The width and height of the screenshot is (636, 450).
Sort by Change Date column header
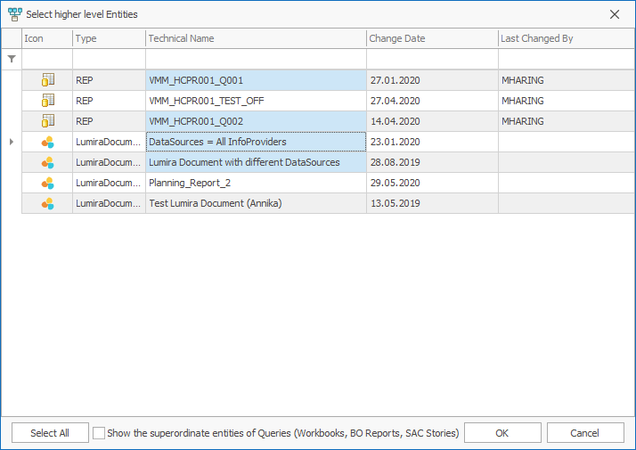point(431,38)
